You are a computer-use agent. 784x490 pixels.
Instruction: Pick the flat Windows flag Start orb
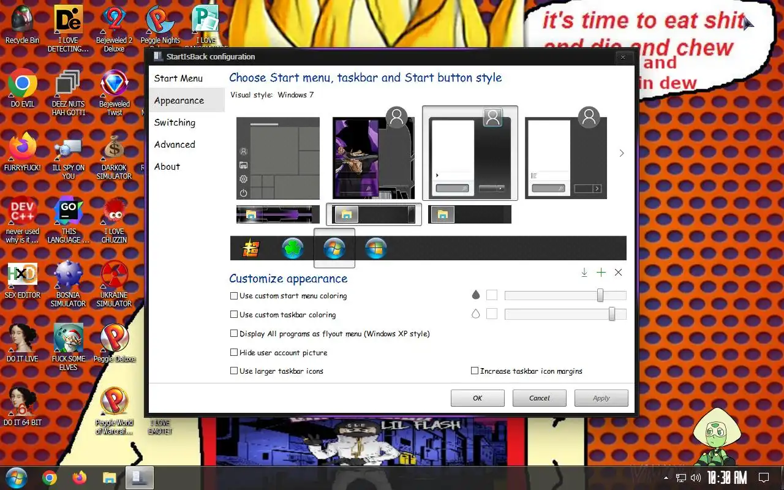coord(375,248)
